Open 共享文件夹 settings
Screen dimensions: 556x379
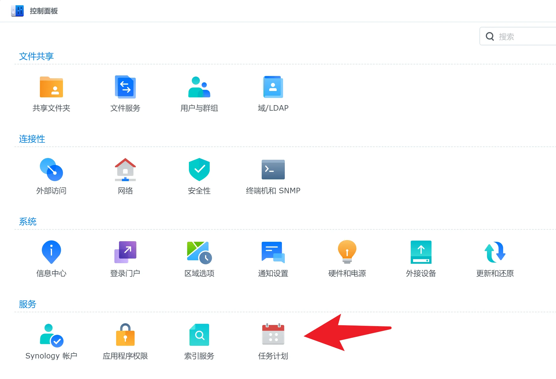pos(51,92)
